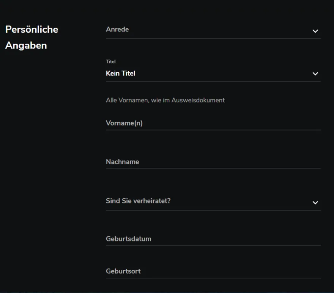Open the "Sind Sie verheiratet?" dropdown

(x=213, y=201)
